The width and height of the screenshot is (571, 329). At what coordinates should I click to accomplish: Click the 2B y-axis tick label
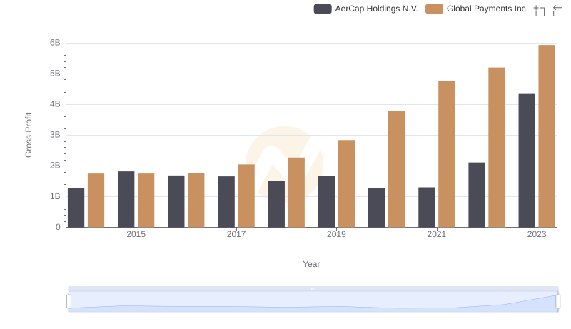(55, 166)
